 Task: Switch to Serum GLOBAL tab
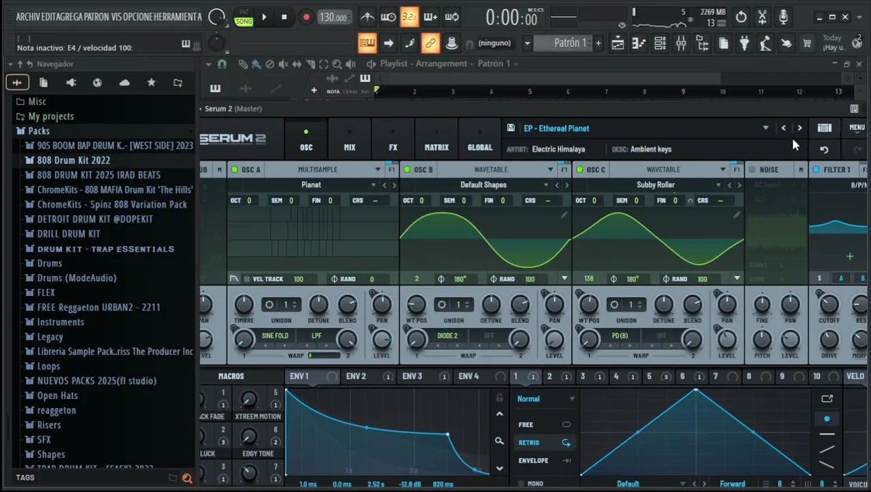coord(480,139)
